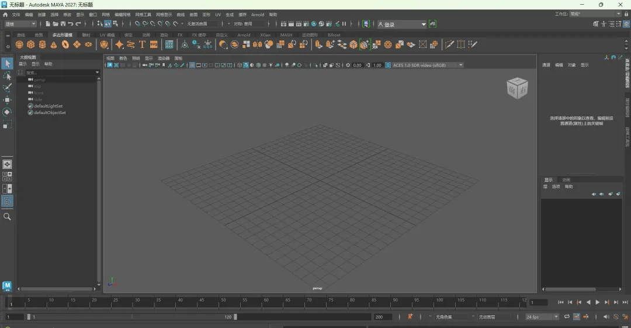Open the Arnold menu in menu bar
Viewport: 631px width, 328px height.
[258, 15]
